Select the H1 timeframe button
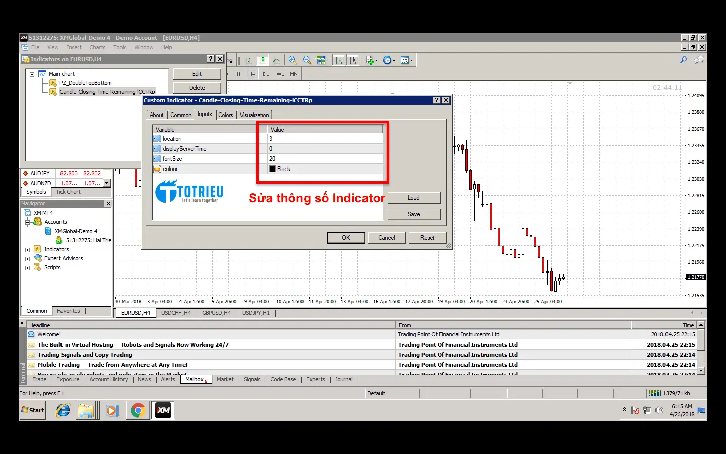This screenshot has width=726, height=454. 237,74
